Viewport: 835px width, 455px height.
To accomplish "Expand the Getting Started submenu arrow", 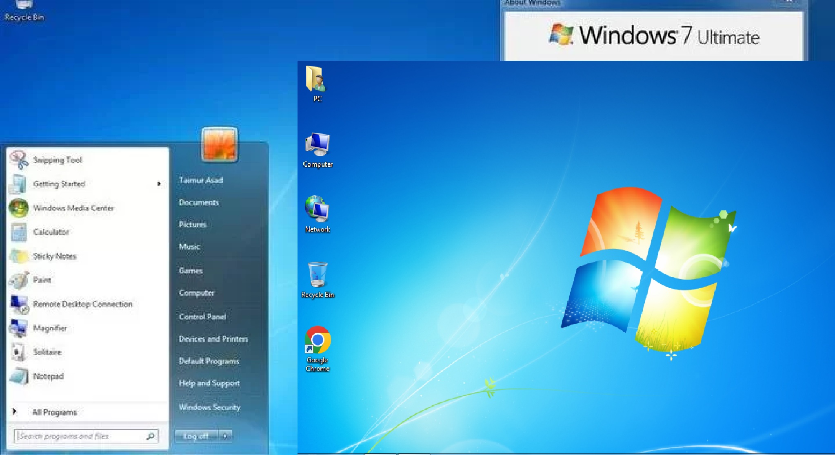I will click(159, 184).
